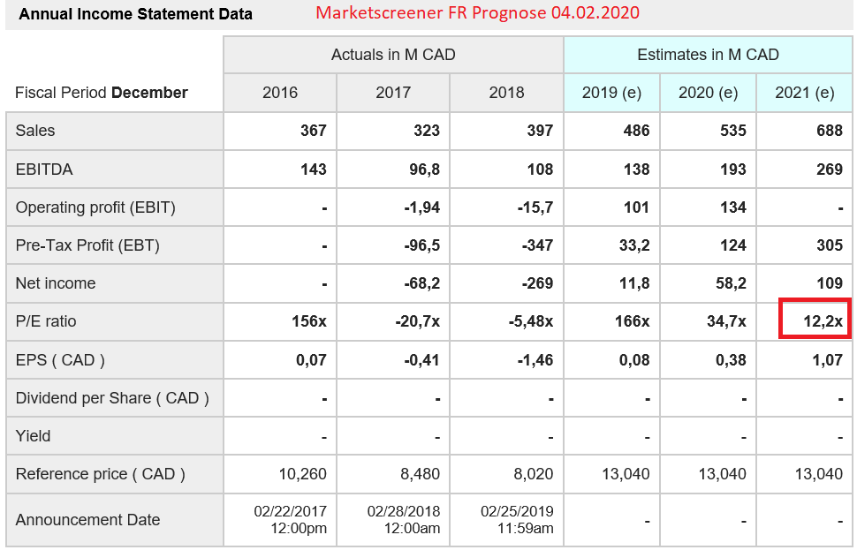This screenshot has height=550, width=857.
Task: Select the "Pre-Tax Profit (EBT)" row label
Action: [x=87, y=245]
